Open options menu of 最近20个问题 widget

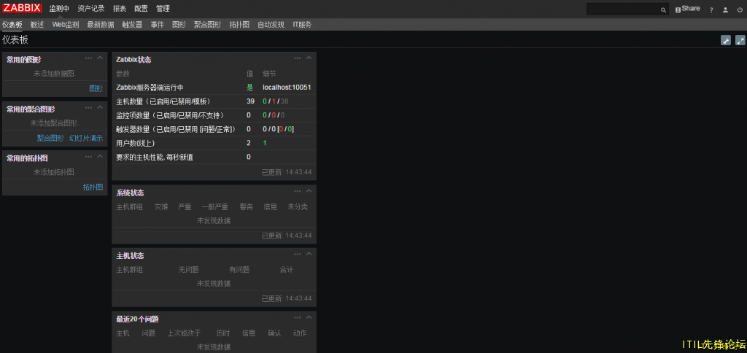298,317
